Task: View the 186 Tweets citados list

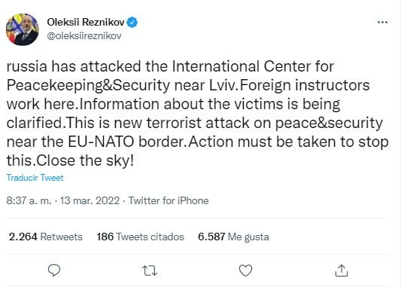Action: click(x=140, y=237)
